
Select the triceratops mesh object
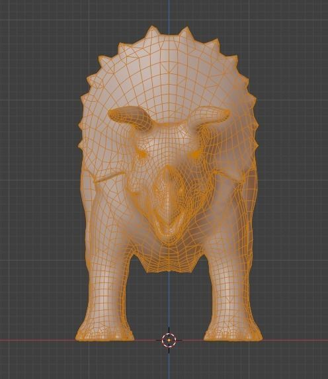click(169, 184)
